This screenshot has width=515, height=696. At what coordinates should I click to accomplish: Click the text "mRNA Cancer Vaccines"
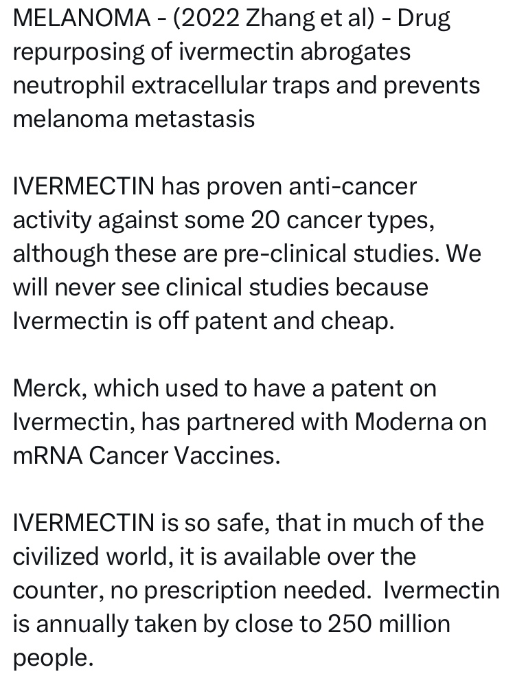pyautogui.click(x=146, y=456)
